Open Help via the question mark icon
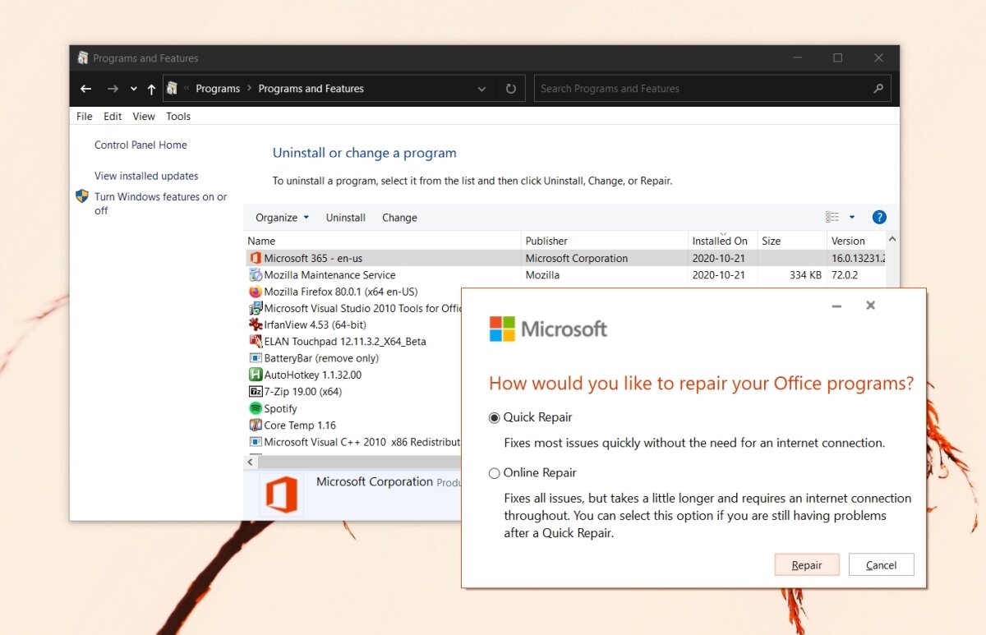986x635 pixels. (x=879, y=217)
